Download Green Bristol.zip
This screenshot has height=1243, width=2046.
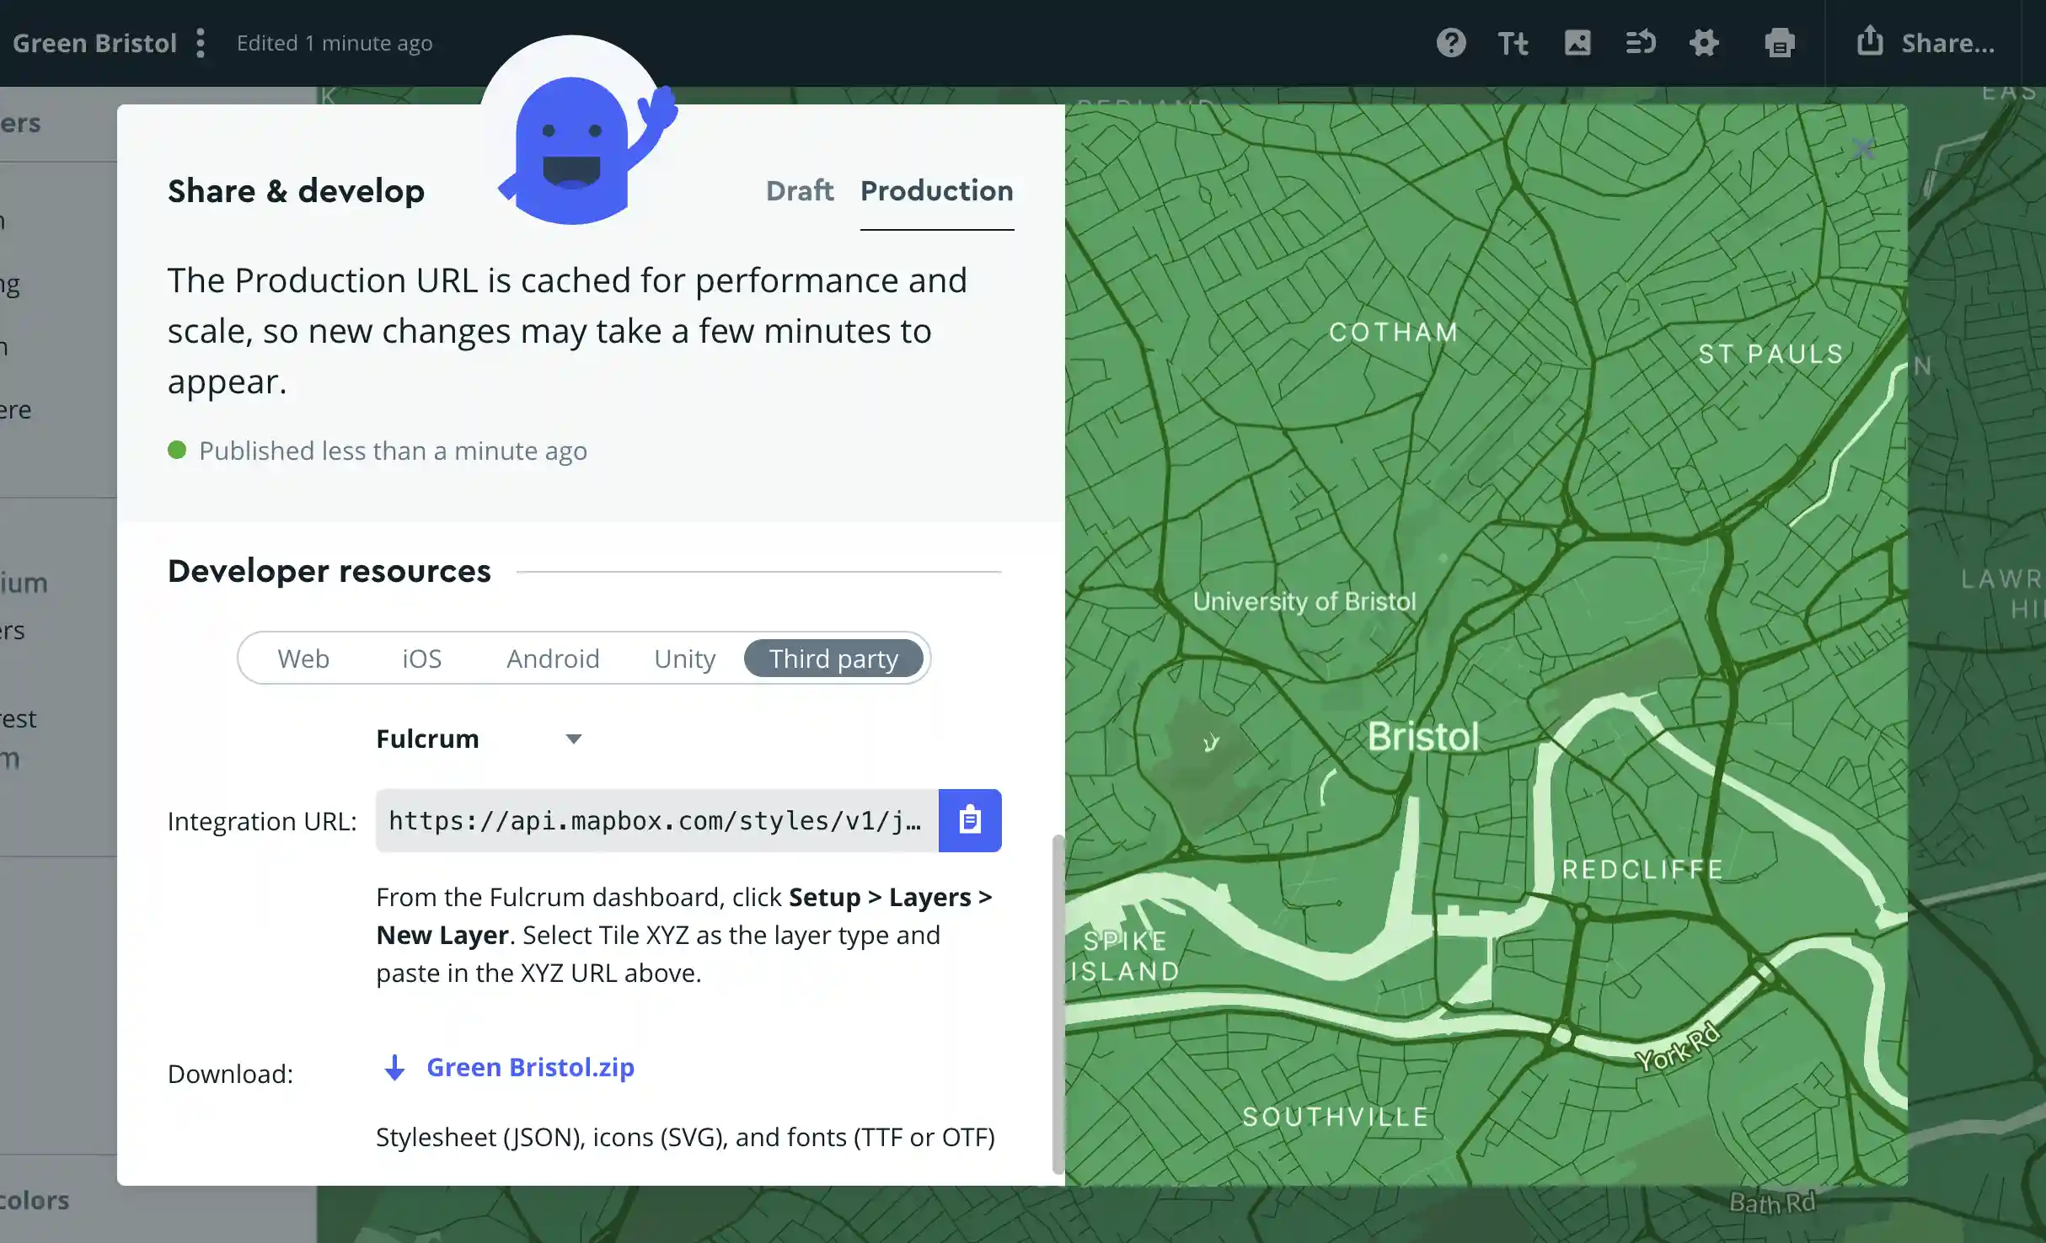(x=530, y=1067)
